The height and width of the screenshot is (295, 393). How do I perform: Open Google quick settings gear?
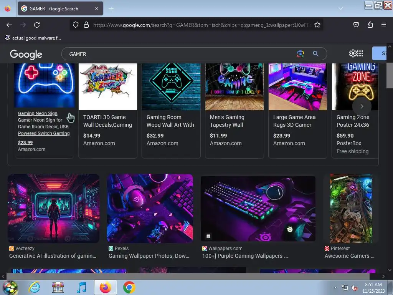pos(353,53)
